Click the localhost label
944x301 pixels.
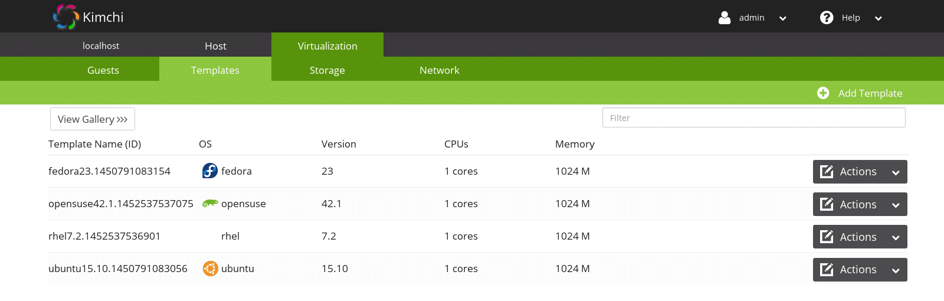(x=101, y=45)
